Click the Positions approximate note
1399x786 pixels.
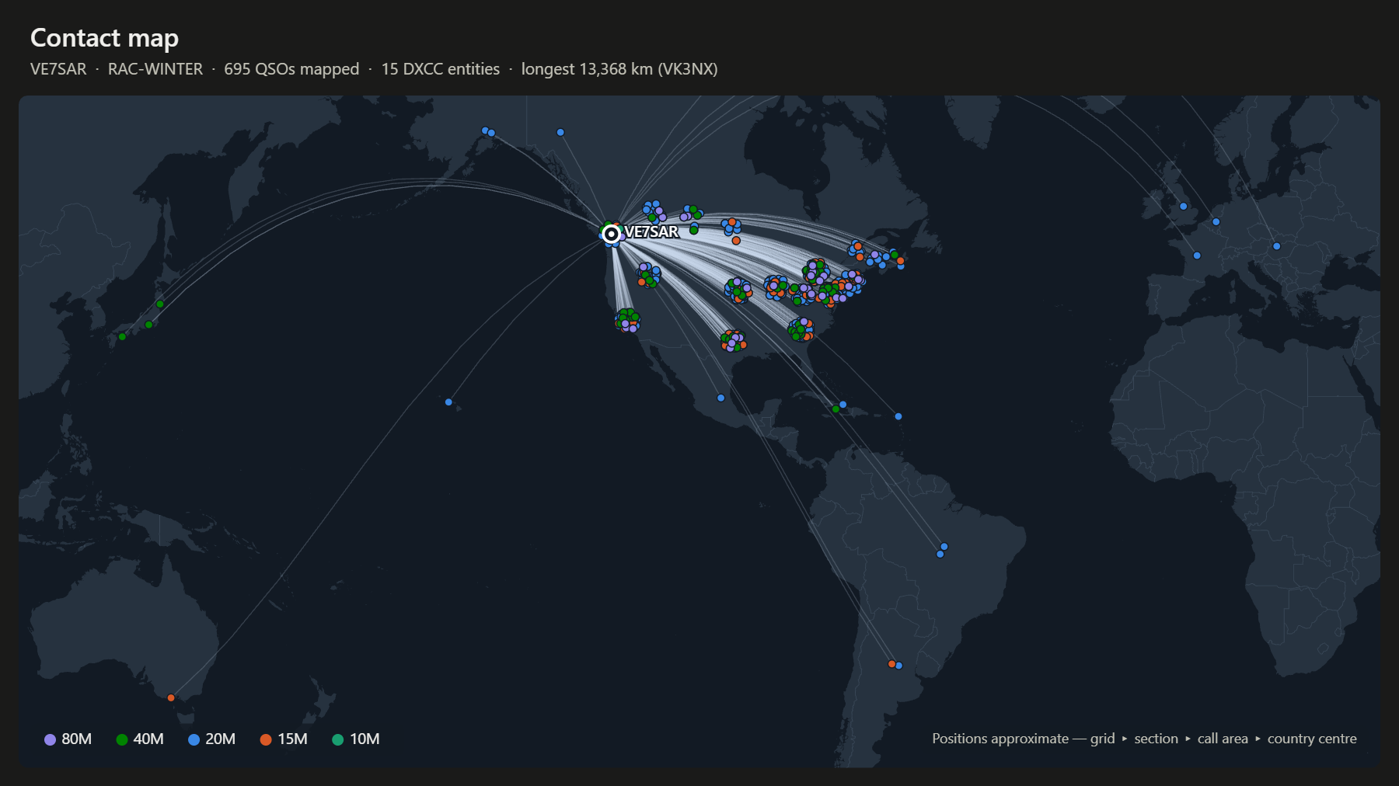click(x=1145, y=739)
